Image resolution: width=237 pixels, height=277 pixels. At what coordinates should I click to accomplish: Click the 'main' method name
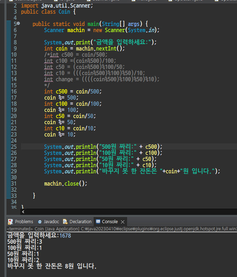click(93, 24)
